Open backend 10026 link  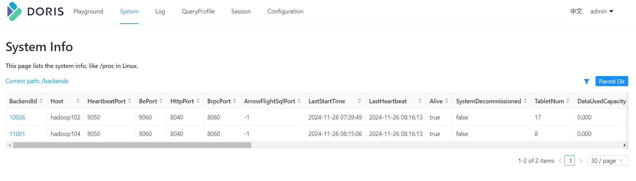(17, 117)
